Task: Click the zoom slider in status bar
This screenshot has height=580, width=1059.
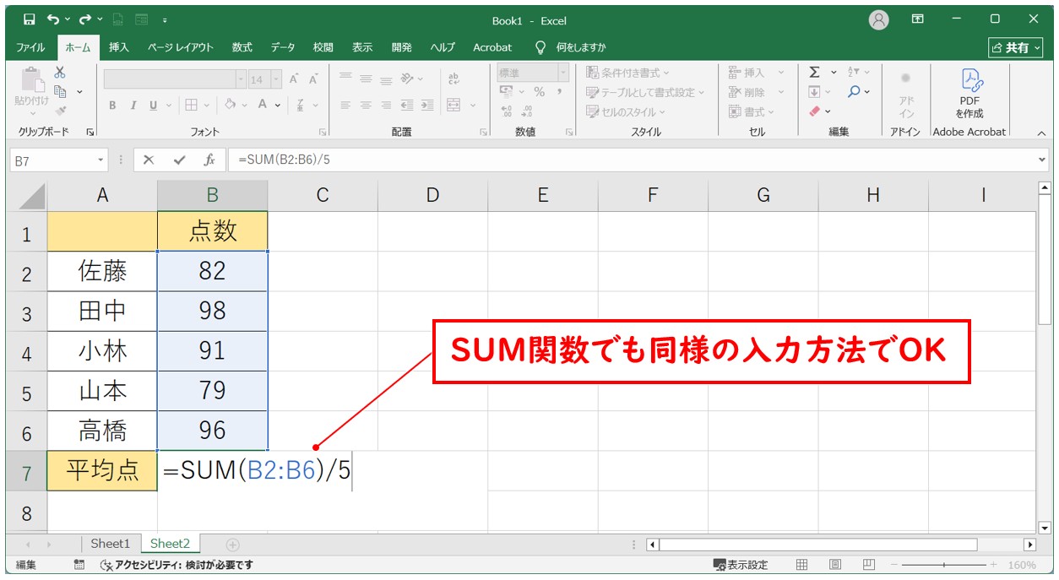Action: 942,565
